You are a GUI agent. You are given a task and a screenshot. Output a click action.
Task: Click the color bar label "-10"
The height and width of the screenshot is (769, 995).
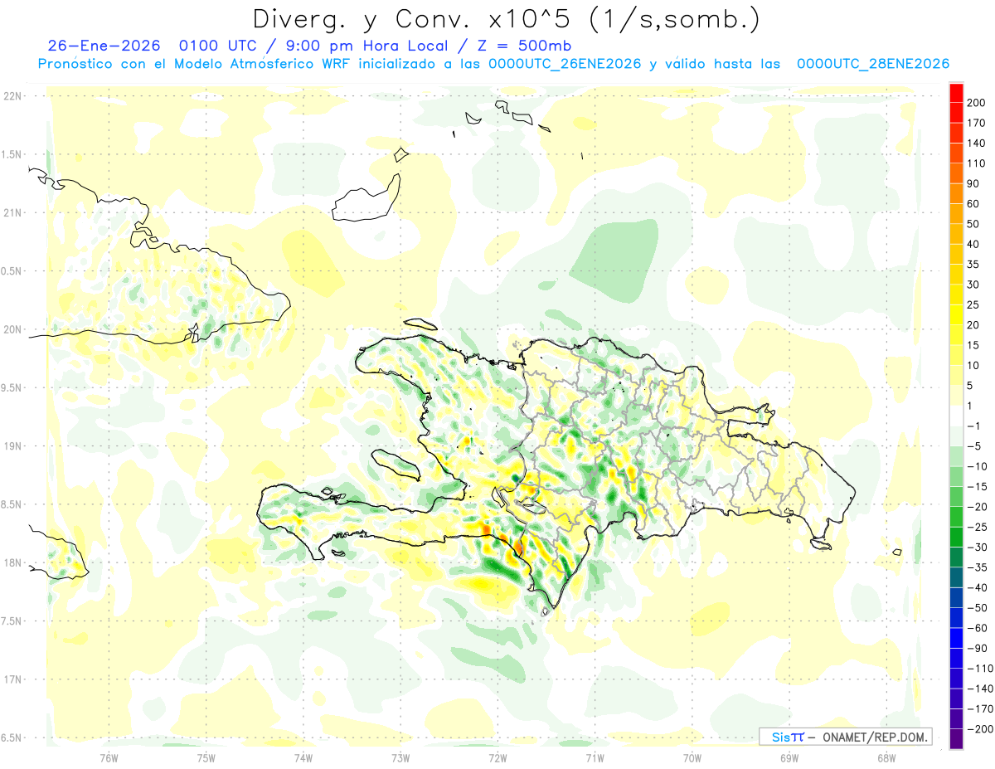click(x=977, y=467)
